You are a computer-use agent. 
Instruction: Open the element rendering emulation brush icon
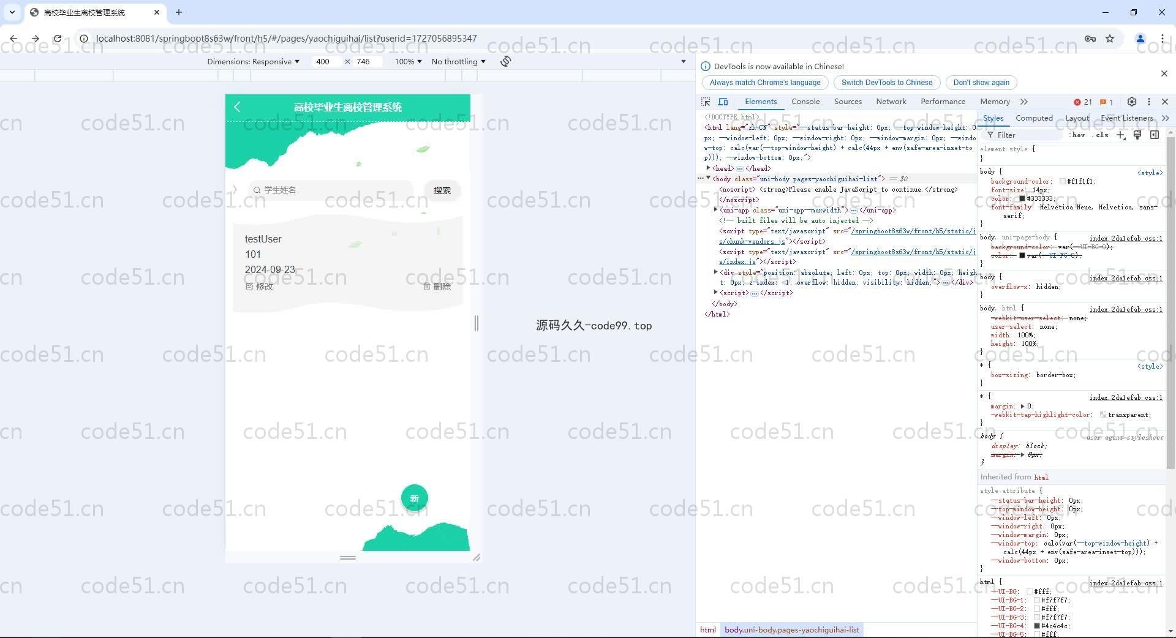1137,135
